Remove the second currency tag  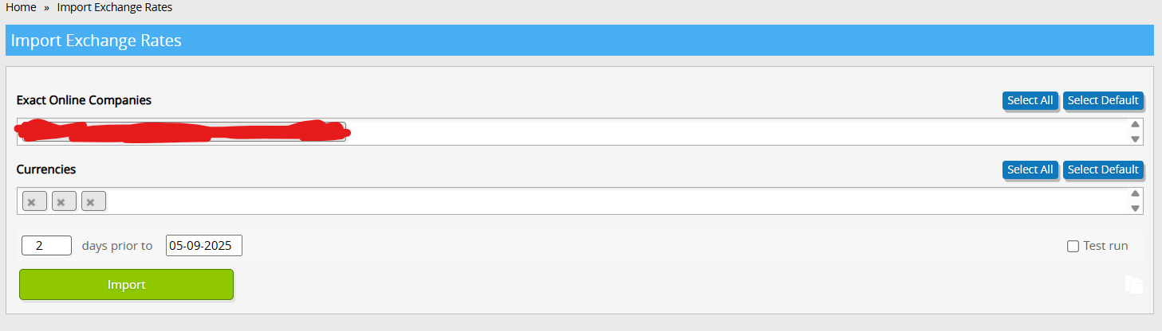click(61, 202)
